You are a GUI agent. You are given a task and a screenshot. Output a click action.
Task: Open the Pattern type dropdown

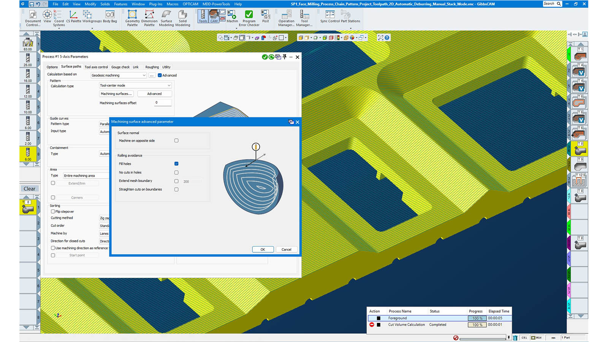[x=104, y=124]
